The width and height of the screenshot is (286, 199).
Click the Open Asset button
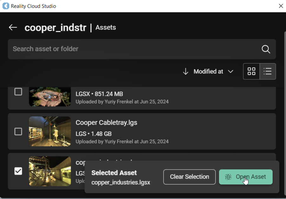coord(246,177)
